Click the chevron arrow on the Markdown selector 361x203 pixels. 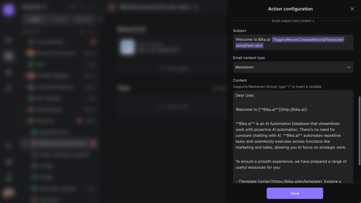[x=349, y=67]
